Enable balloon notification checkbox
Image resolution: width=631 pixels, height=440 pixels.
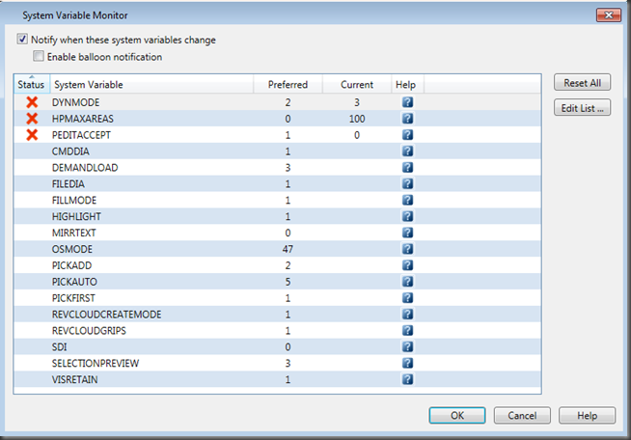(x=39, y=56)
